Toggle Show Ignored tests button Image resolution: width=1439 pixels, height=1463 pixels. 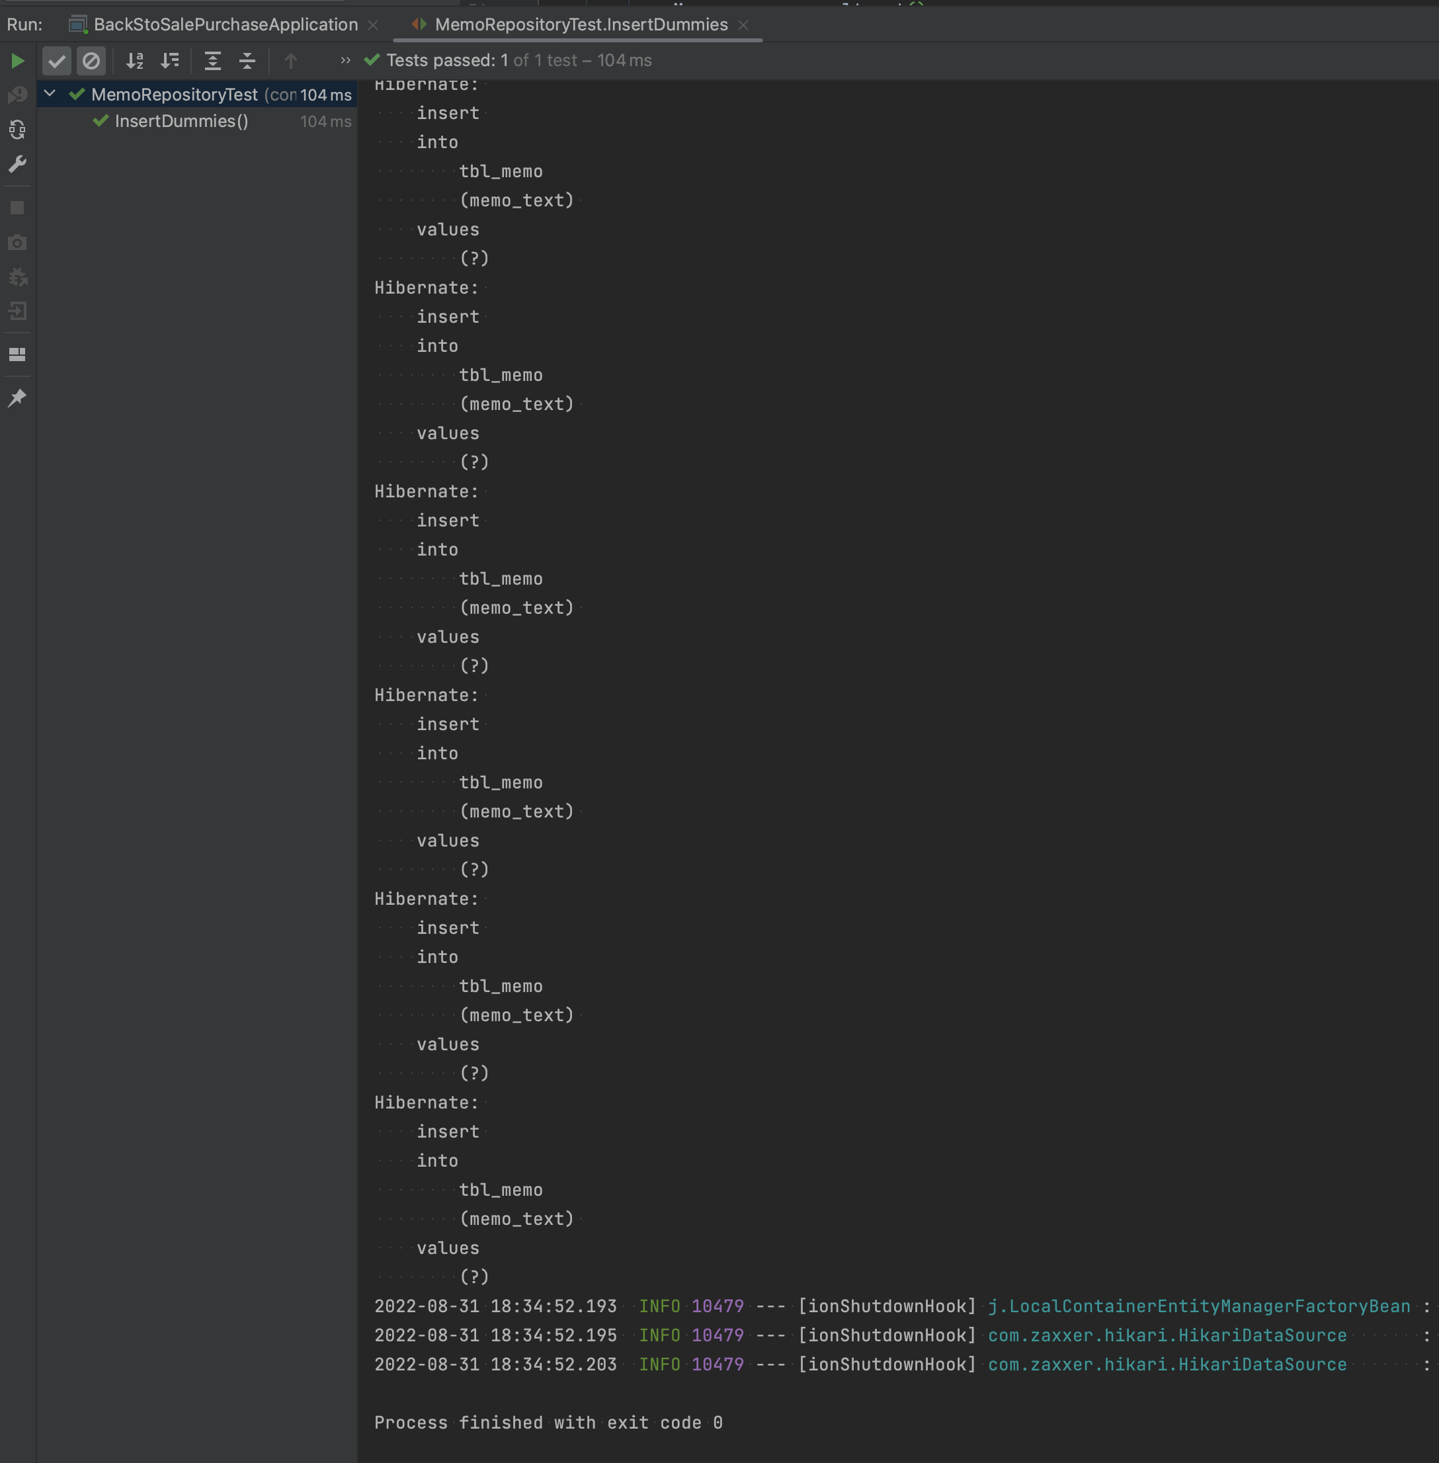(91, 60)
